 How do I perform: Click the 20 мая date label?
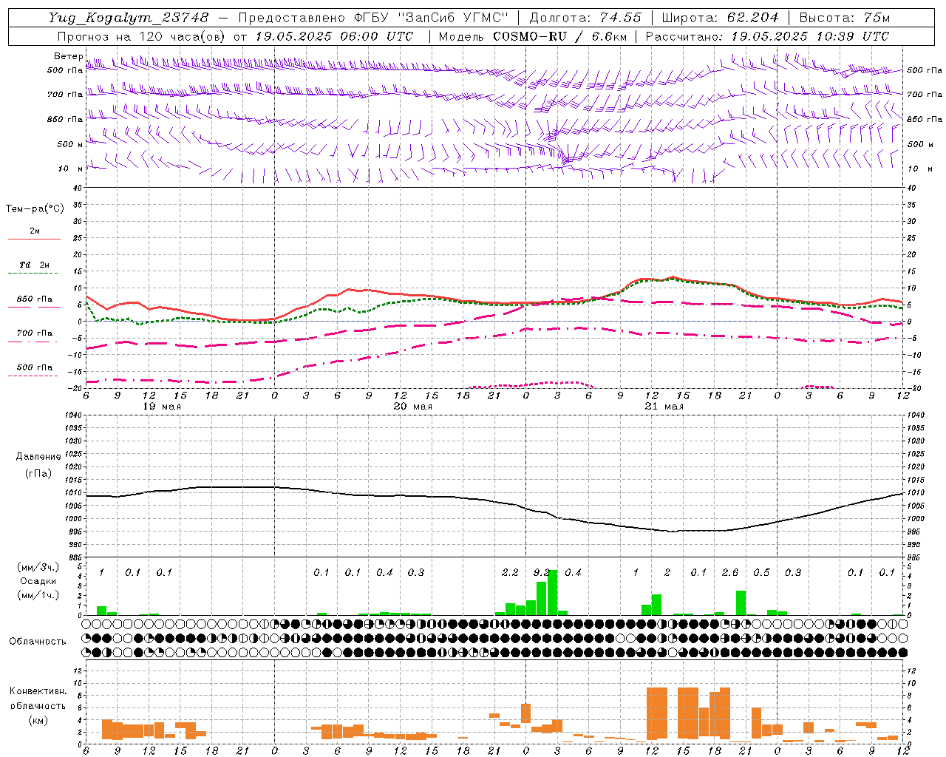[412, 407]
